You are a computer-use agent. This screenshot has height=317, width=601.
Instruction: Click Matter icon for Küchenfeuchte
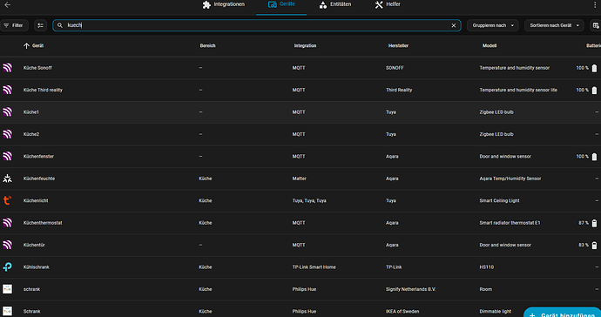(x=7, y=179)
